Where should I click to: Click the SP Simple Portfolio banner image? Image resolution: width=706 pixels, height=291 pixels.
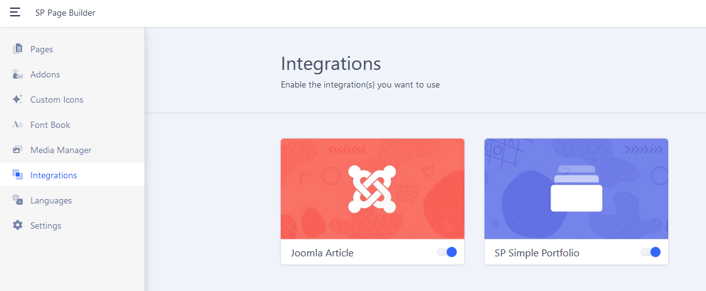(576, 189)
